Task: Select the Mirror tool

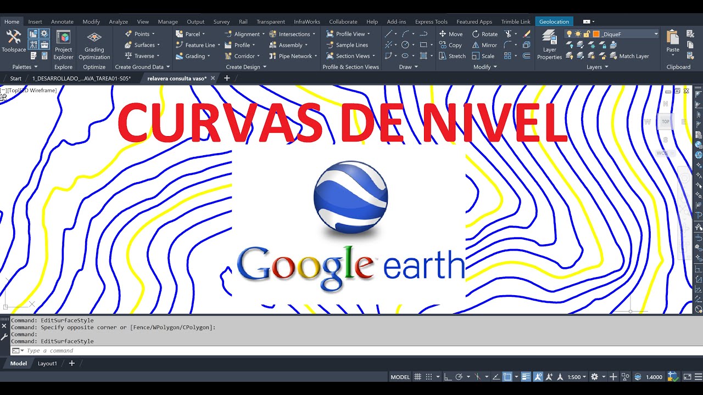Action: tap(484, 45)
